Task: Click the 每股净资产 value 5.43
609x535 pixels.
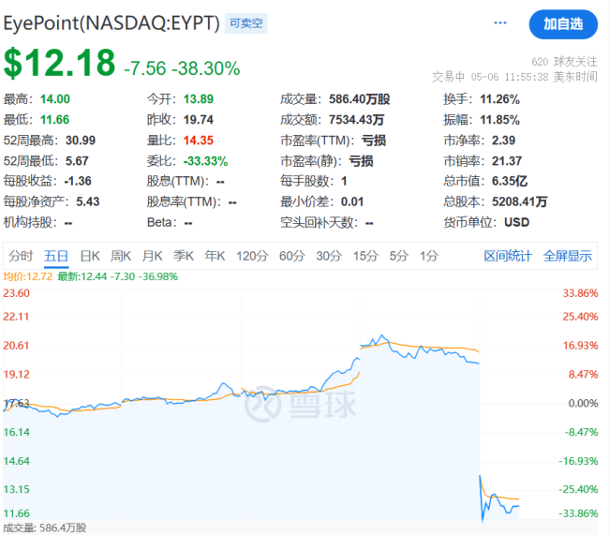Action: click(88, 201)
